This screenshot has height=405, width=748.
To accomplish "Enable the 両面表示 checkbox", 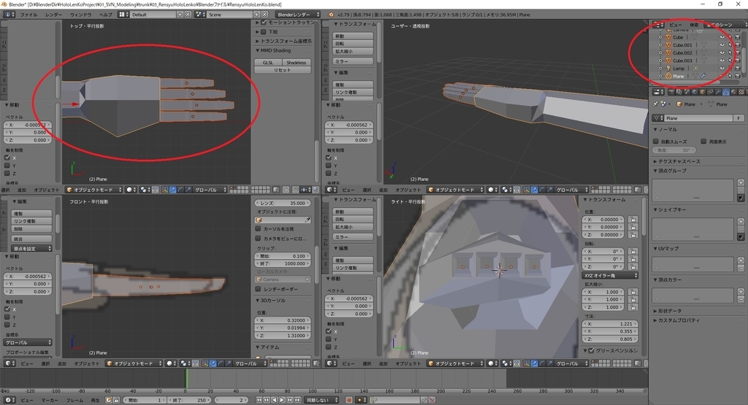I will coord(703,142).
